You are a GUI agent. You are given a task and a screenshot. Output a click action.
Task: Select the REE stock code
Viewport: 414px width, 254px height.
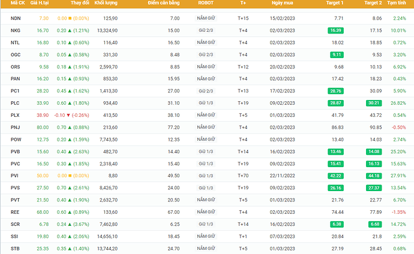tap(15, 212)
